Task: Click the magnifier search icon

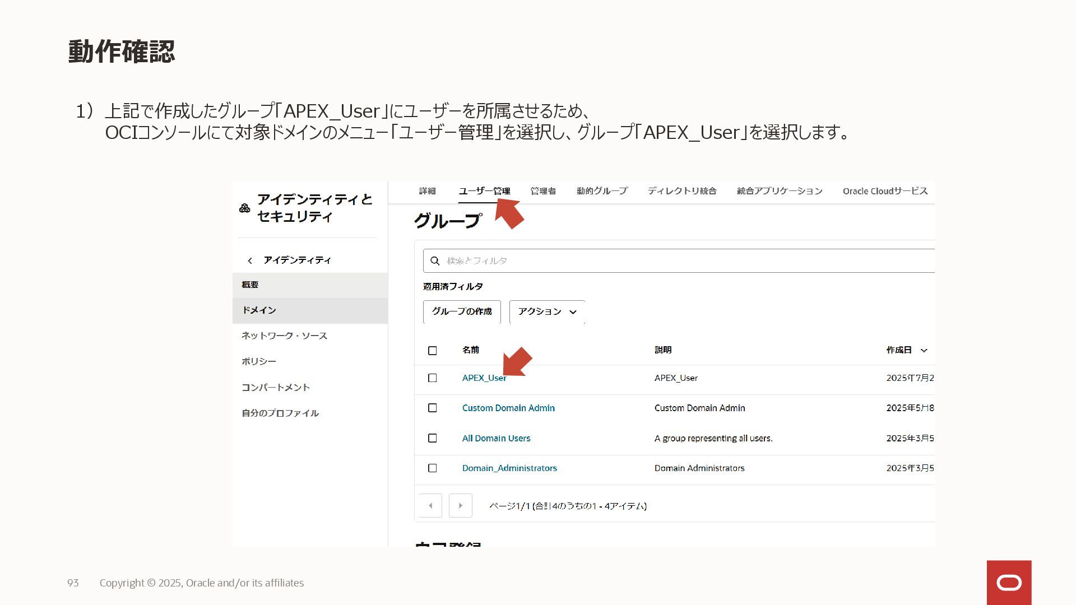Action: (x=435, y=261)
